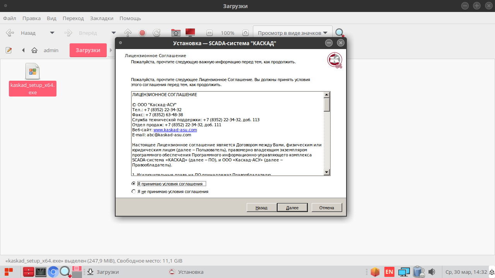Expand the Вперёд history dropdown arrow
This screenshot has width=495, height=278.
point(113,33)
